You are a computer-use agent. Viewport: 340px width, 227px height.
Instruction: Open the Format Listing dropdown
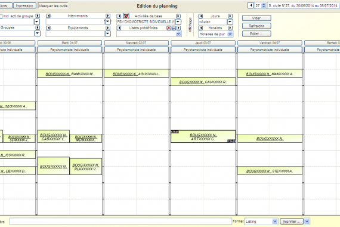click(275, 222)
